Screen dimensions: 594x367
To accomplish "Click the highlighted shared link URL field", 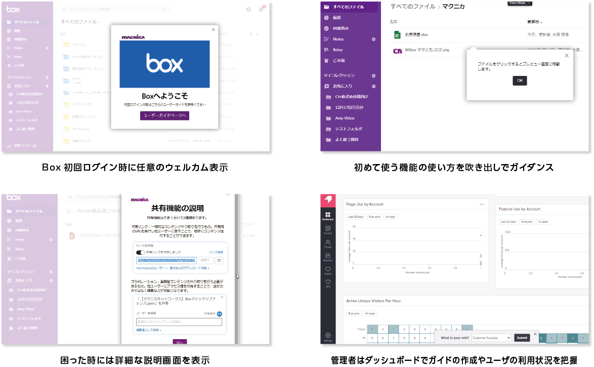I will [166, 261].
